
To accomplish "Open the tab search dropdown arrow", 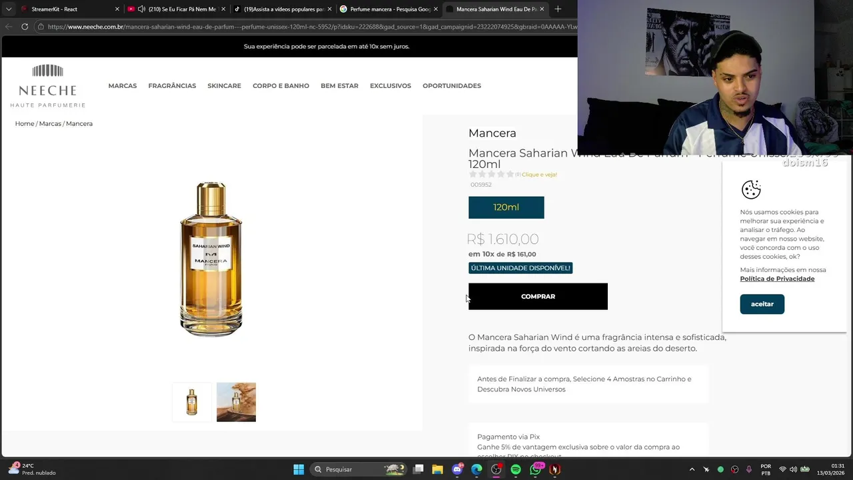I will (9, 9).
